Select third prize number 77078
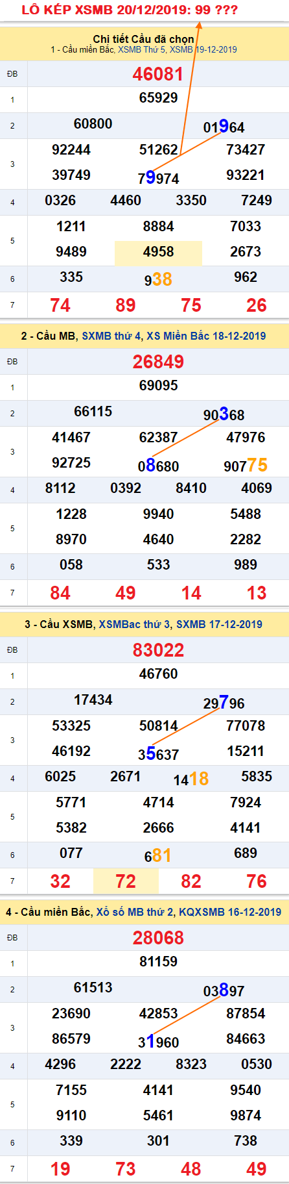289x1184 pixels. coord(246,726)
